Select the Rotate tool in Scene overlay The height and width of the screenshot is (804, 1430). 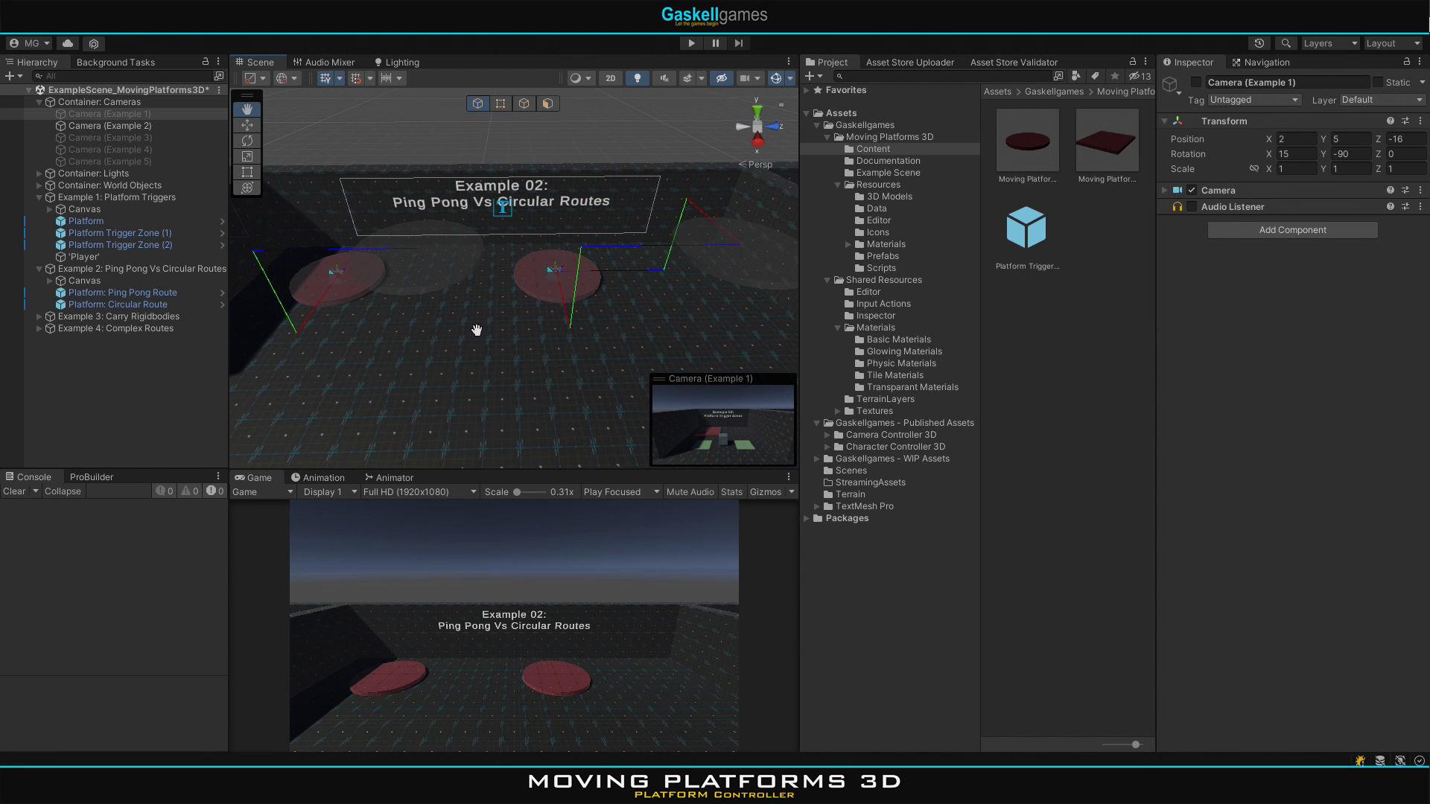[247, 141]
